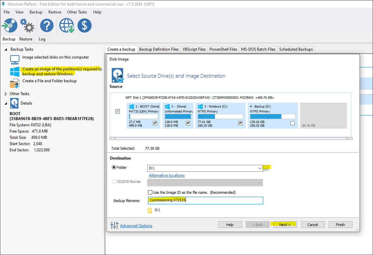Click the dollar sign purchase icon
The height and width of the screenshot is (255, 373).
(84, 26)
